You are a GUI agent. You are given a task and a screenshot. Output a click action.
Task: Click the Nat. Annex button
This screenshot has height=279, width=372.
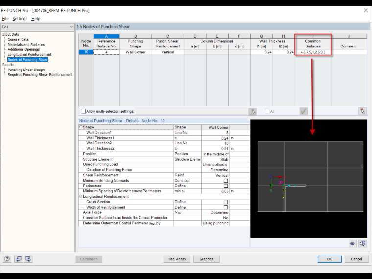[x=177, y=259]
